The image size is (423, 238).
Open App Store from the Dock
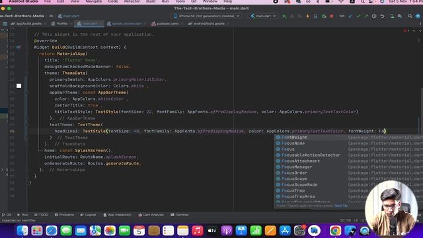coord(285,231)
